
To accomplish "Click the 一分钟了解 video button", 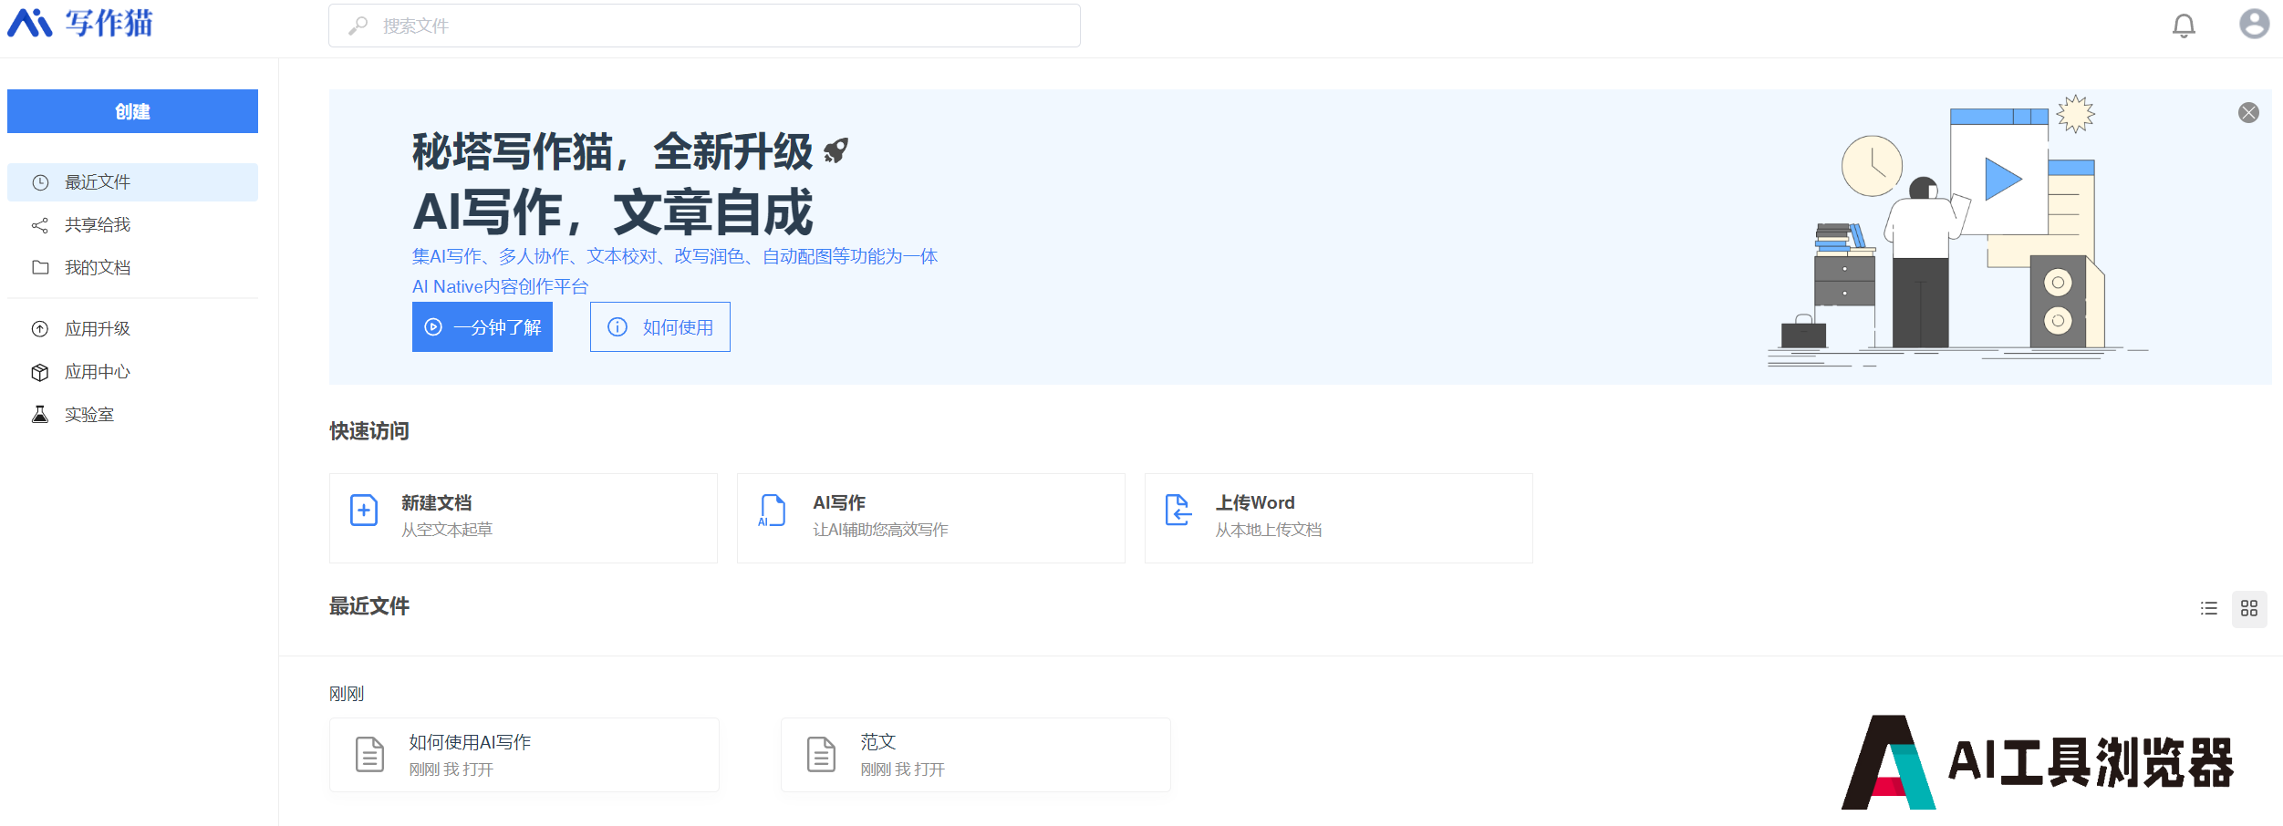I will [x=482, y=327].
